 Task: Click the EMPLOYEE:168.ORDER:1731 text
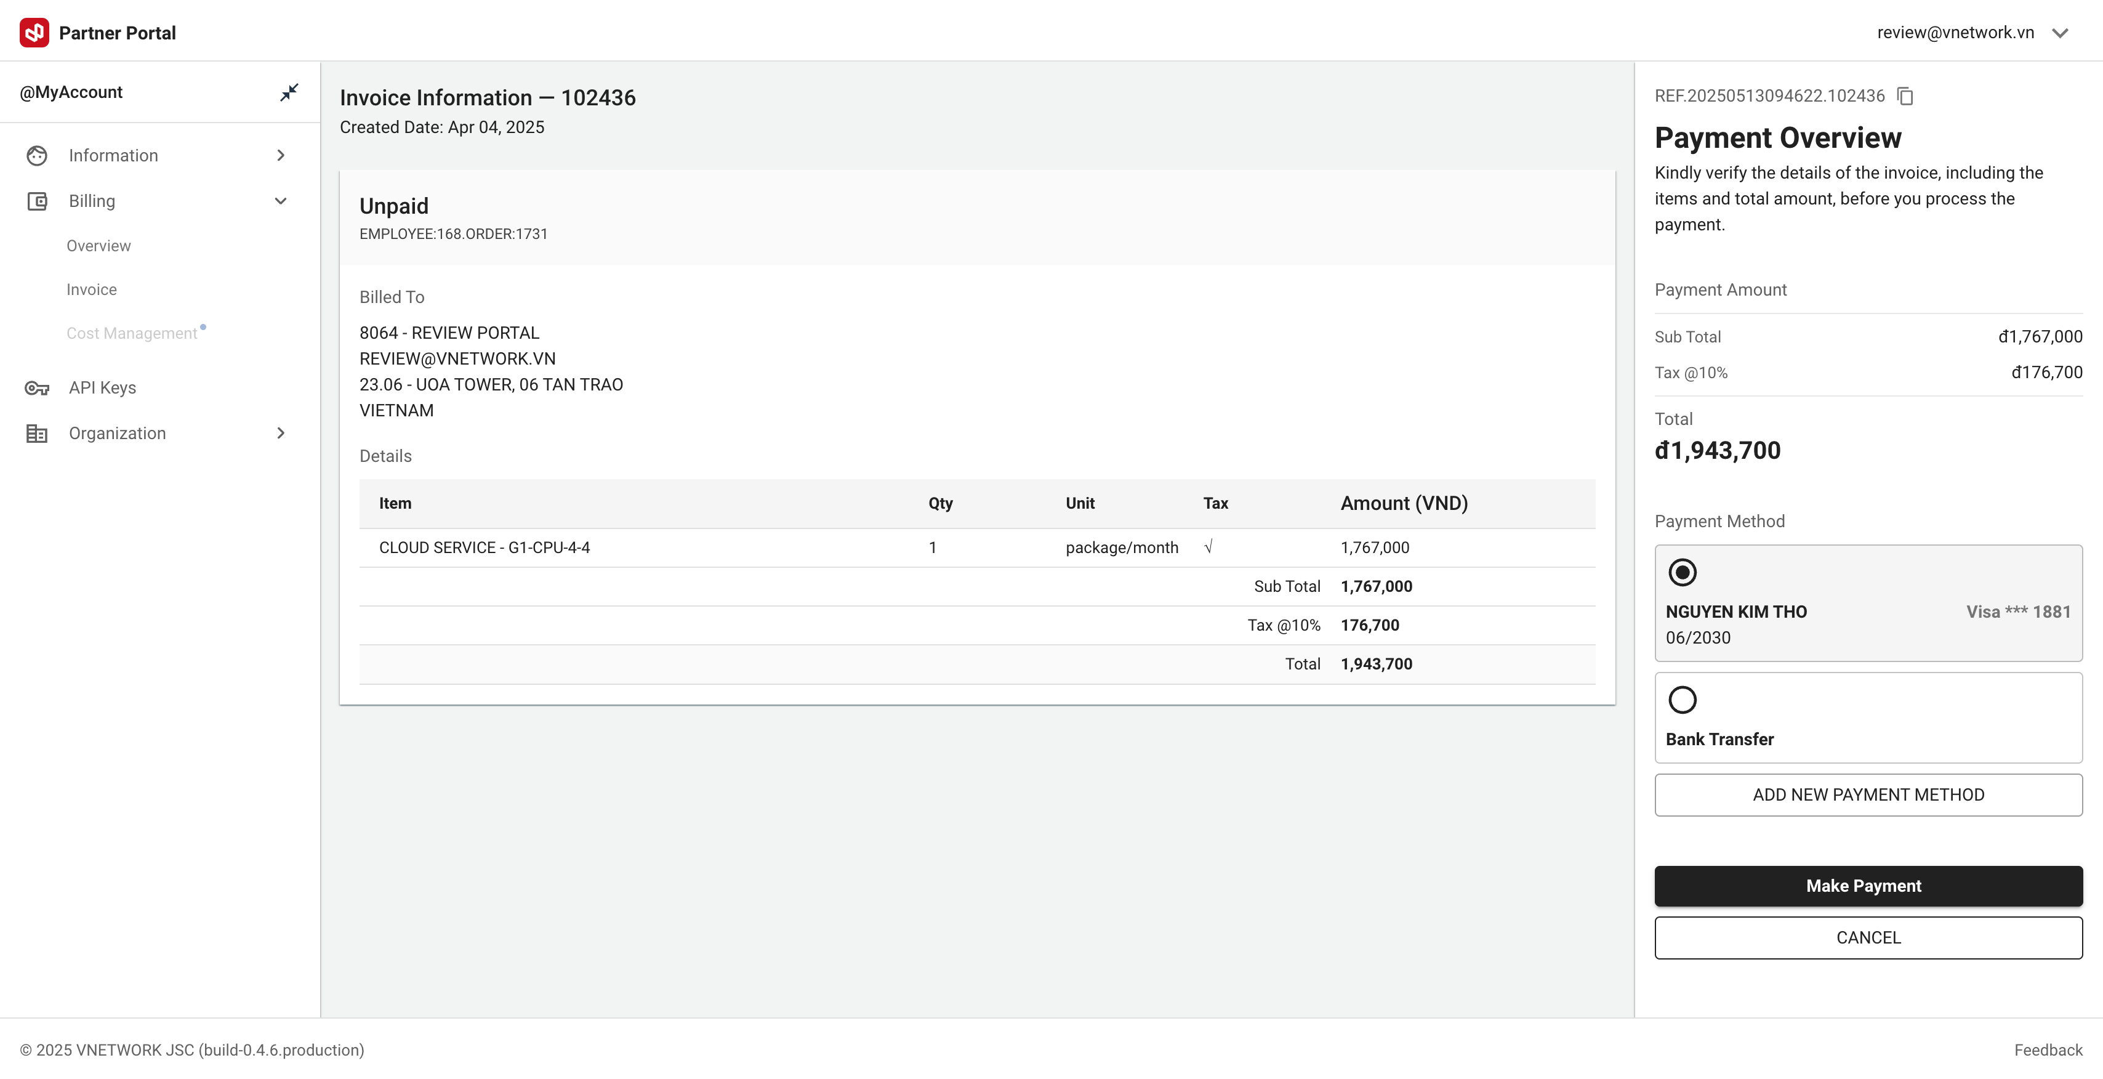tap(453, 235)
